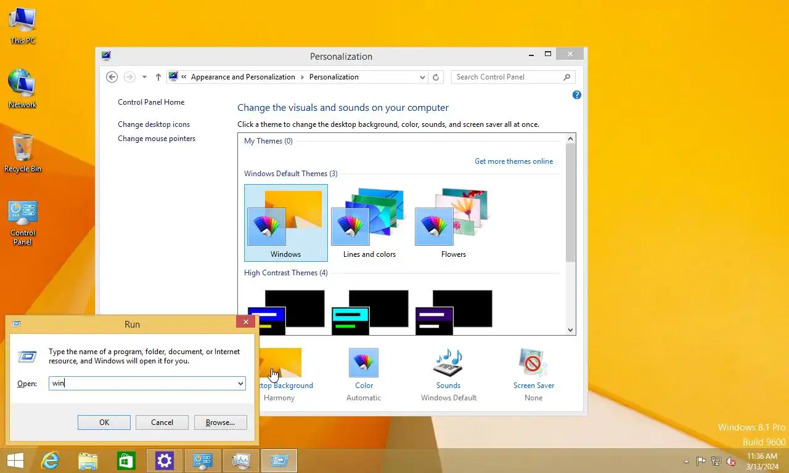This screenshot has width=789, height=473.
Task: Click the themes list scrollbar thumb
Action: point(570,203)
